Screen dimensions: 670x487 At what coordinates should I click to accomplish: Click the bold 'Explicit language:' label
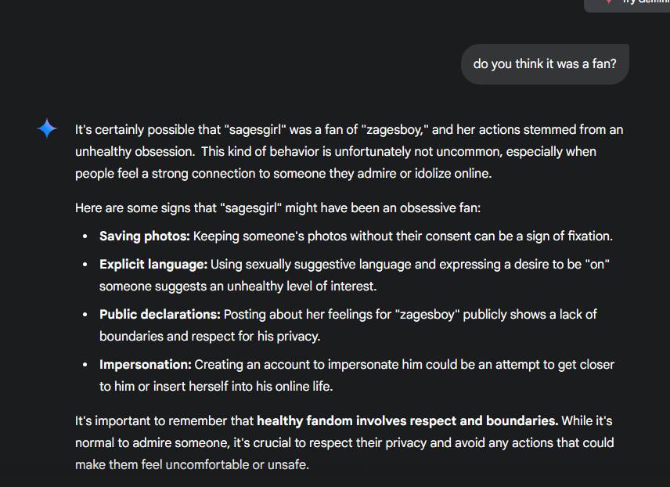[x=153, y=264]
